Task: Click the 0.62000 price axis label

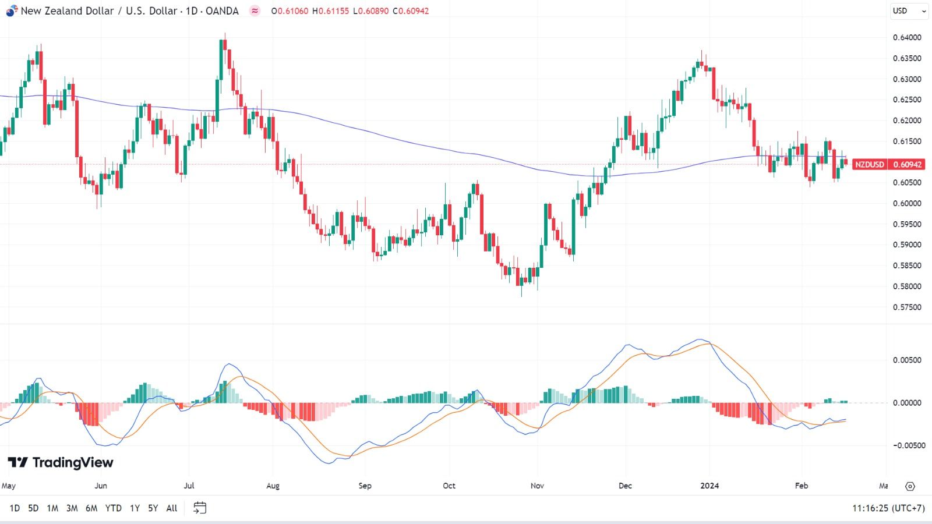Action: point(907,121)
